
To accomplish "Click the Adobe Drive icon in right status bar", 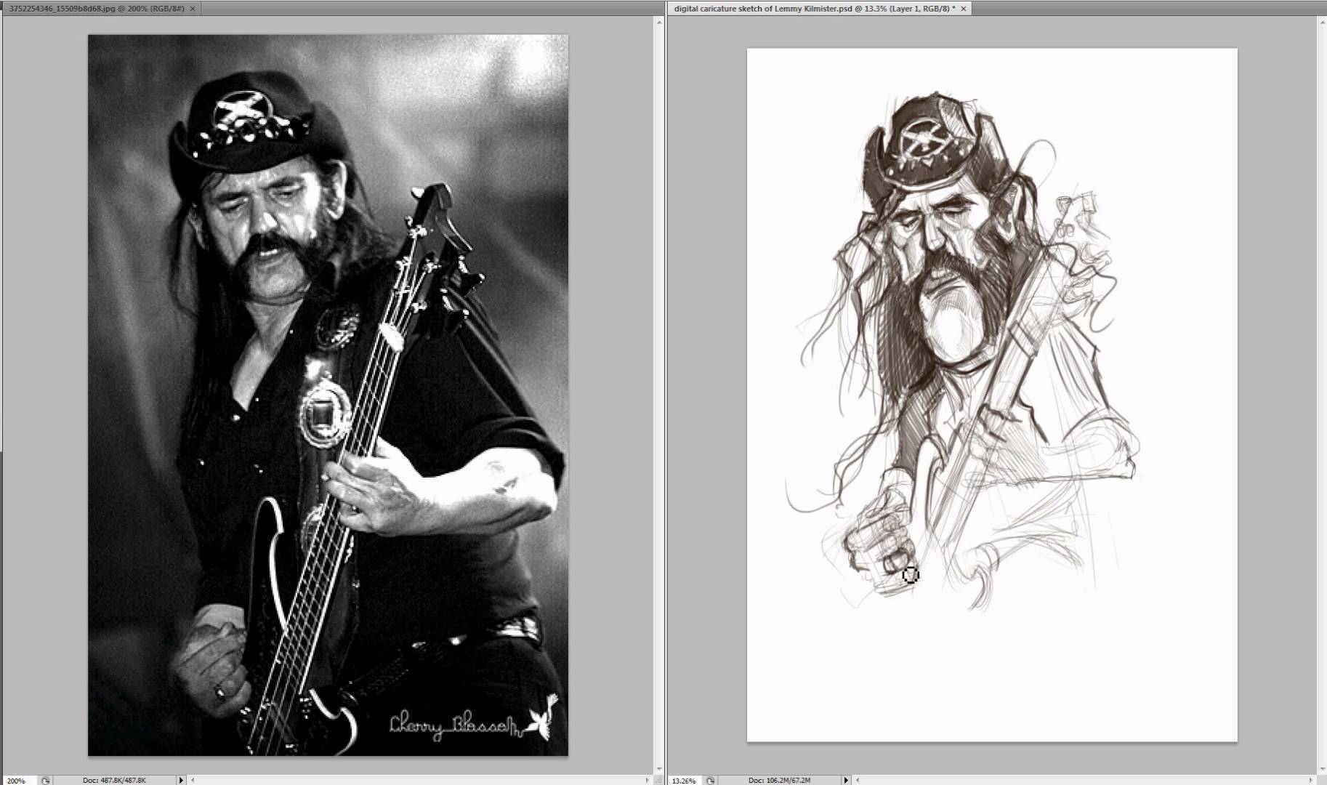I will [x=710, y=779].
